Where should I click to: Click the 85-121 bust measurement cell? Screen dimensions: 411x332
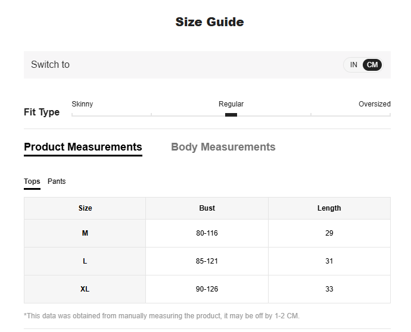(207, 261)
